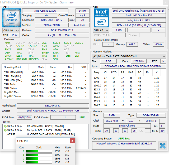Click the SGX feature label
This screenshot has height=165, width=169.
pyautogui.click(x=55, y=59)
